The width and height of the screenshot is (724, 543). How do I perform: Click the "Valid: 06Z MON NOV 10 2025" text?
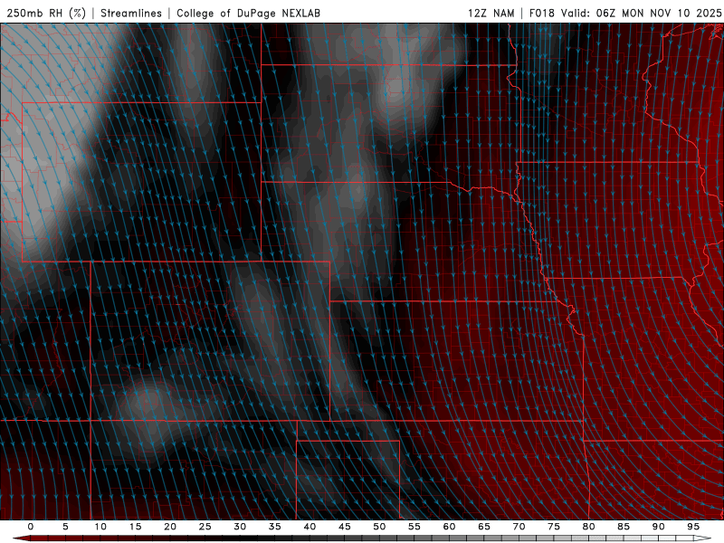[x=641, y=14]
